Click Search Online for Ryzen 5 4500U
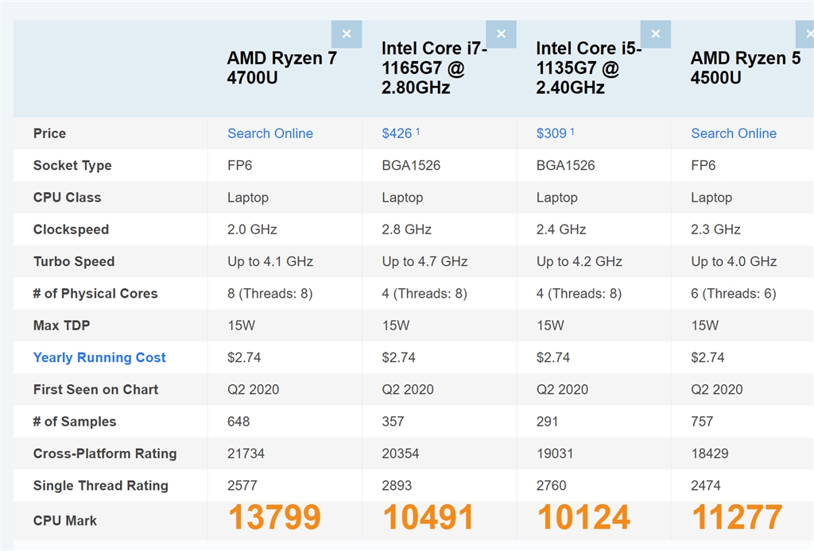 tap(734, 133)
